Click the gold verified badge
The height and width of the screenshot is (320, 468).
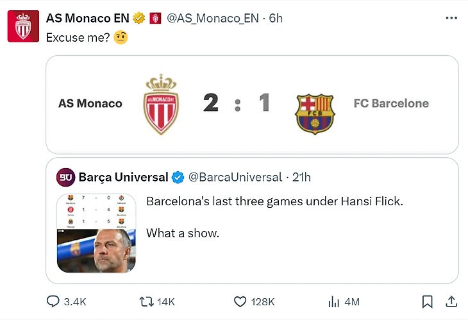click(x=139, y=19)
